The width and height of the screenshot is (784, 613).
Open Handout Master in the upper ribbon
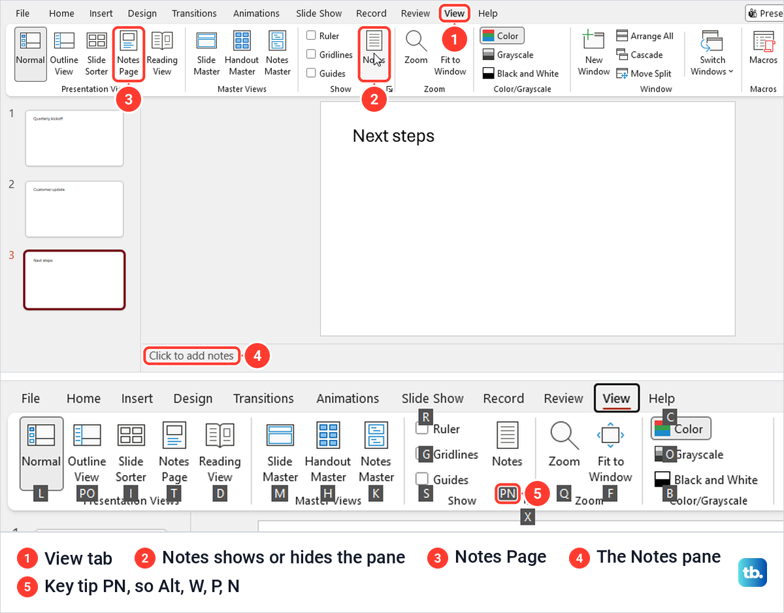(242, 54)
